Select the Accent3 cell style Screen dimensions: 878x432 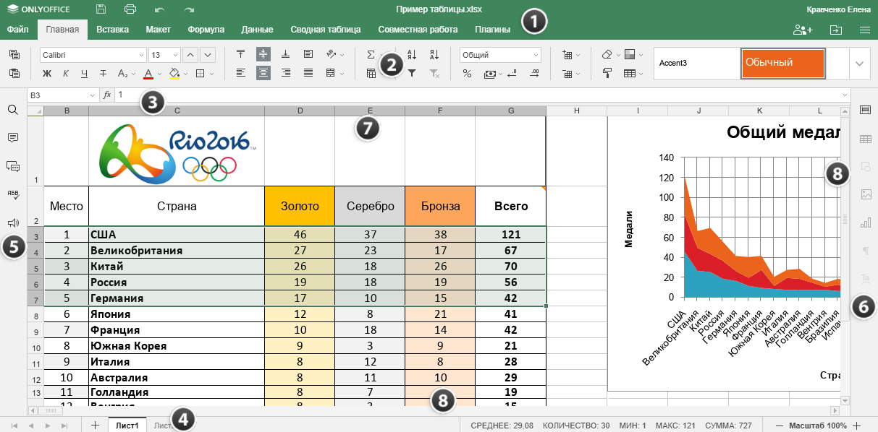tap(696, 64)
